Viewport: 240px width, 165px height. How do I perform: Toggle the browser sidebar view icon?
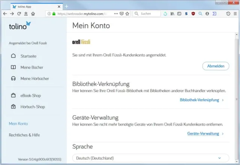coord(179,14)
